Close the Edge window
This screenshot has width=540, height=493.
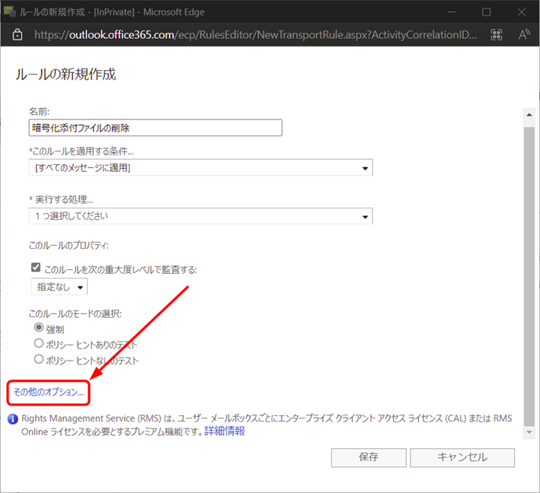tap(522, 12)
